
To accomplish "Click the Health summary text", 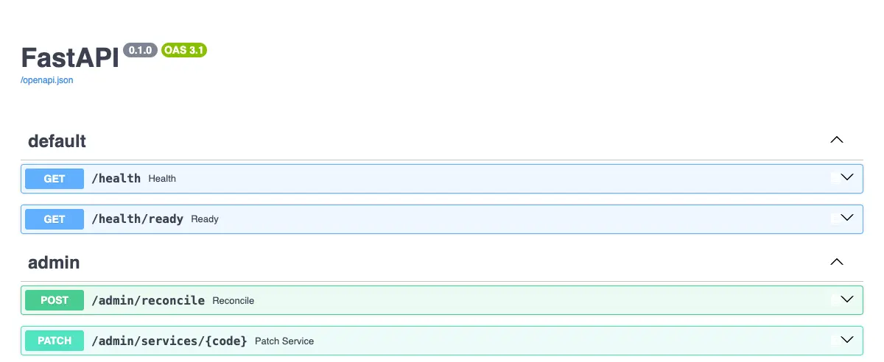I will coord(162,179).
